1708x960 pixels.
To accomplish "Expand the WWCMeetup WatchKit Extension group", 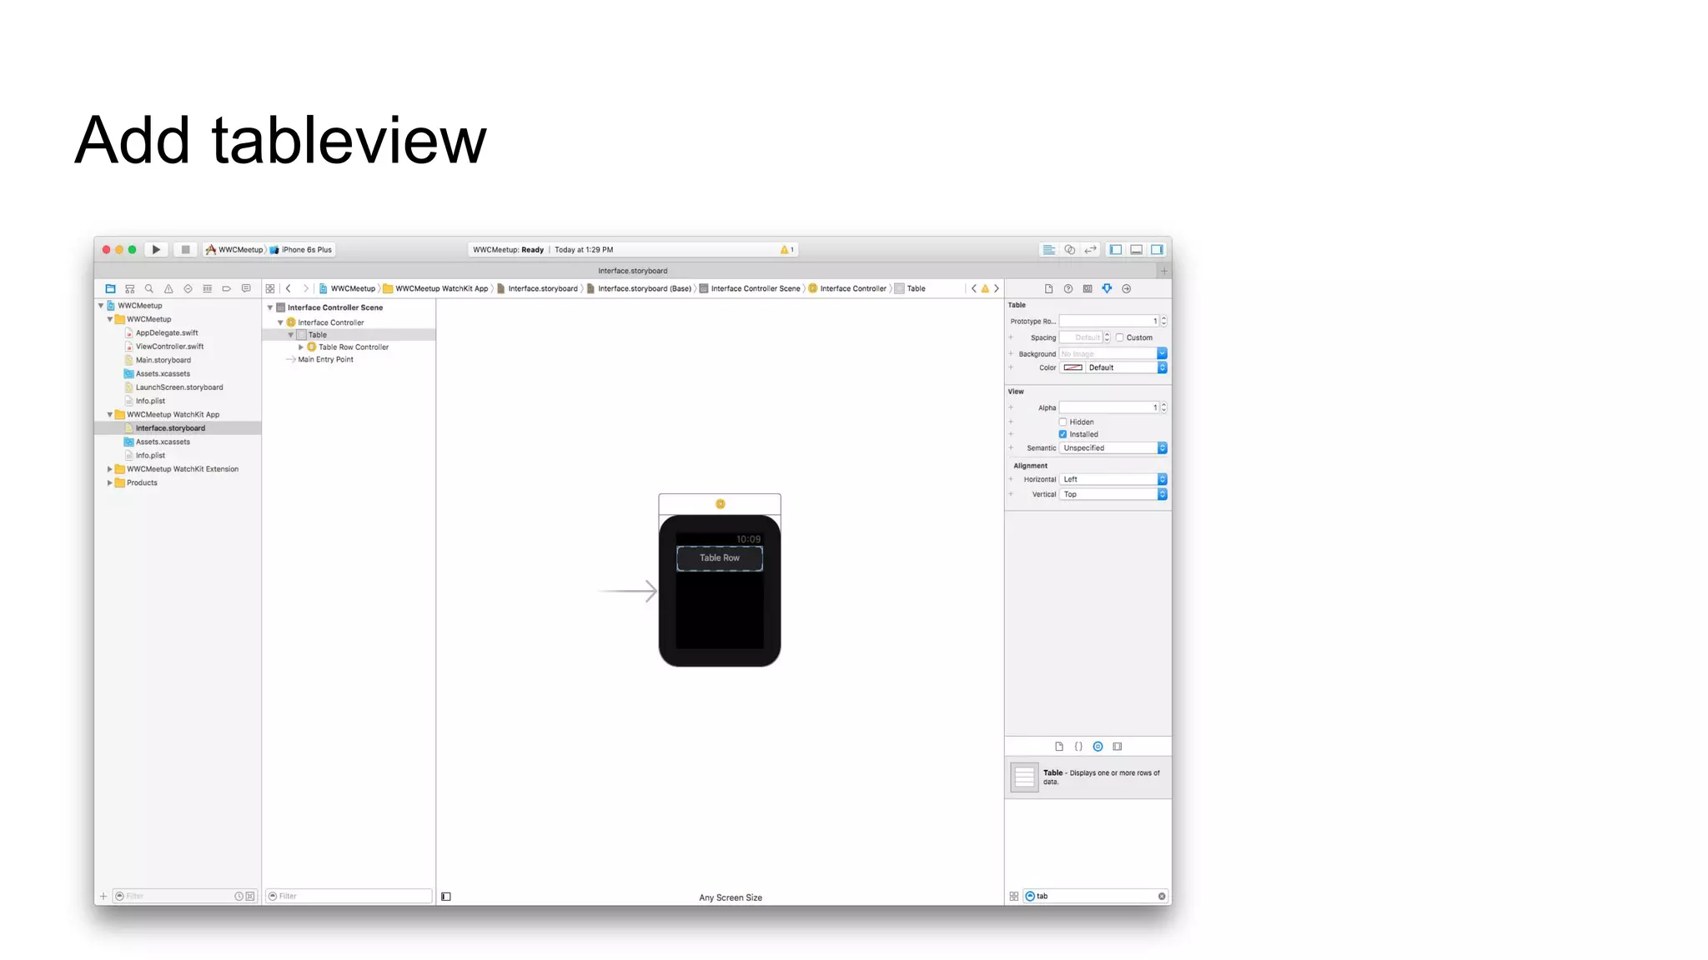I will pyautogui.click(x=109, y=469).
